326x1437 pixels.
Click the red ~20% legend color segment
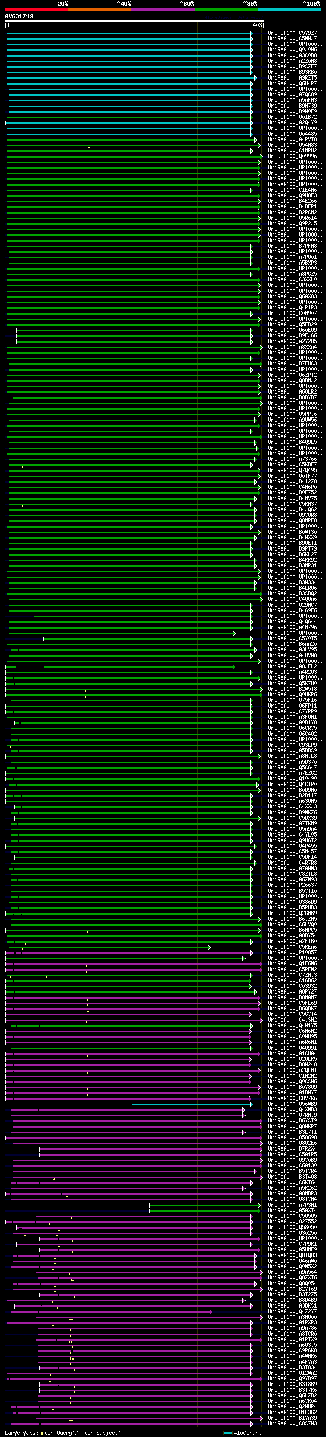pos(36,9)
